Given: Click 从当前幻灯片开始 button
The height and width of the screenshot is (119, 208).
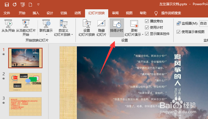Looking at the screenshot, I should coord(26,28).
